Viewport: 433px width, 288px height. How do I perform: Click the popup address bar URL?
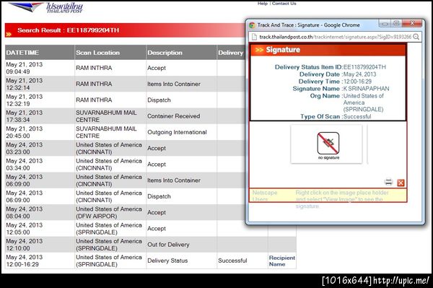point(336,37)
